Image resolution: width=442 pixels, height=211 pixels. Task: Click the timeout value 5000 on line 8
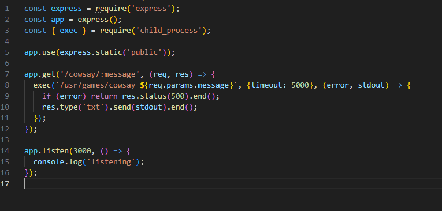(x=300, y=85)
